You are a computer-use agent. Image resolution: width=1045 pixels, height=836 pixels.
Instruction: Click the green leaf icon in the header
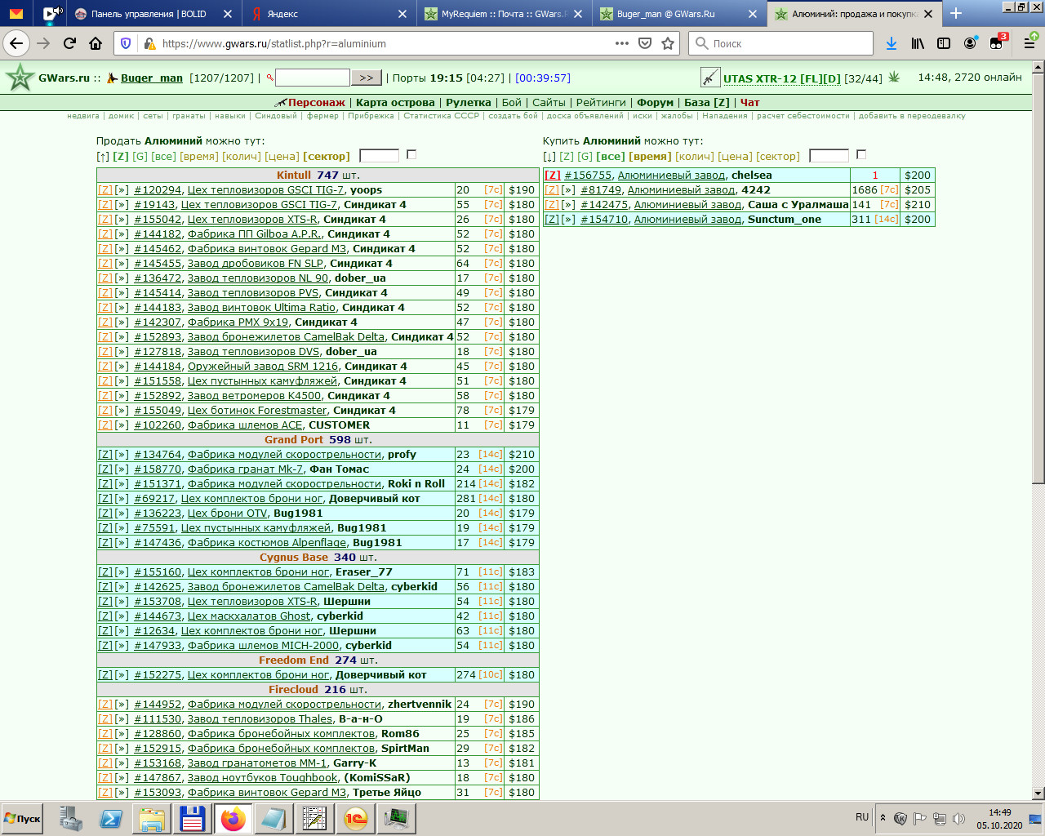(x=894, y=77)
